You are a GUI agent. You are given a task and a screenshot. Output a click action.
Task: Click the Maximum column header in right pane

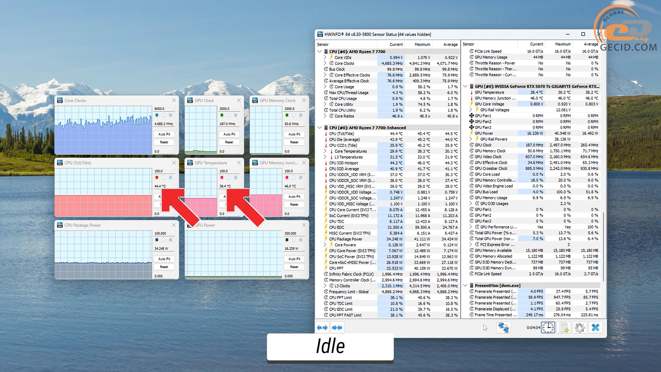coord(559,44)
